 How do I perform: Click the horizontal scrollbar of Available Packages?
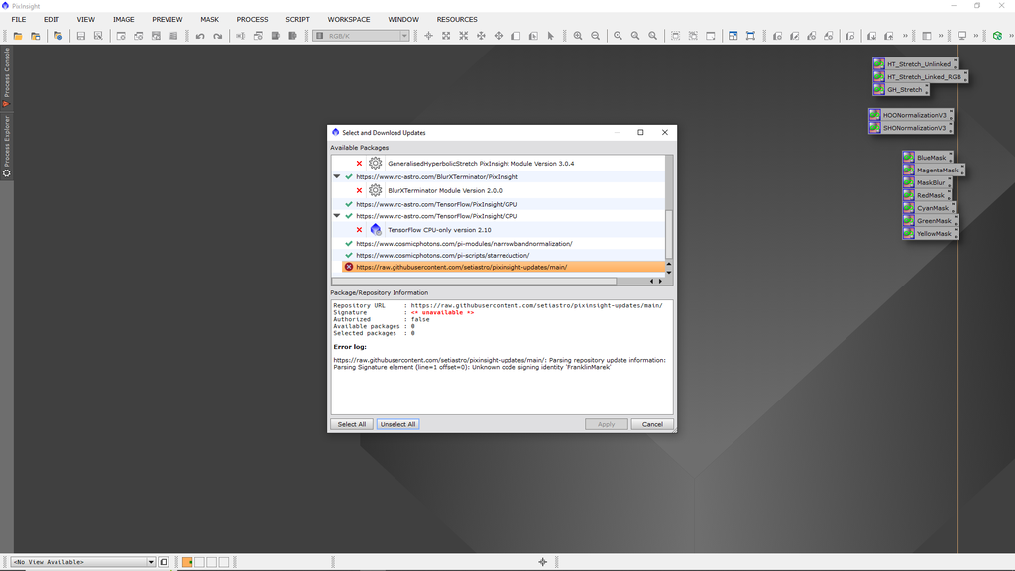[x=474, y=281]
